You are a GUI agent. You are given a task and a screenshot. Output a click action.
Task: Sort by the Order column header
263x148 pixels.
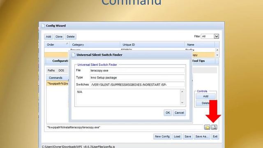coord(57,45)
